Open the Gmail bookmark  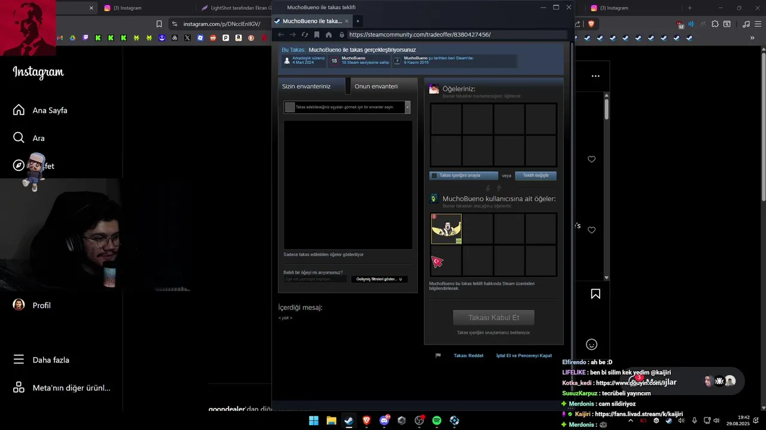click(x=60, y=38)
